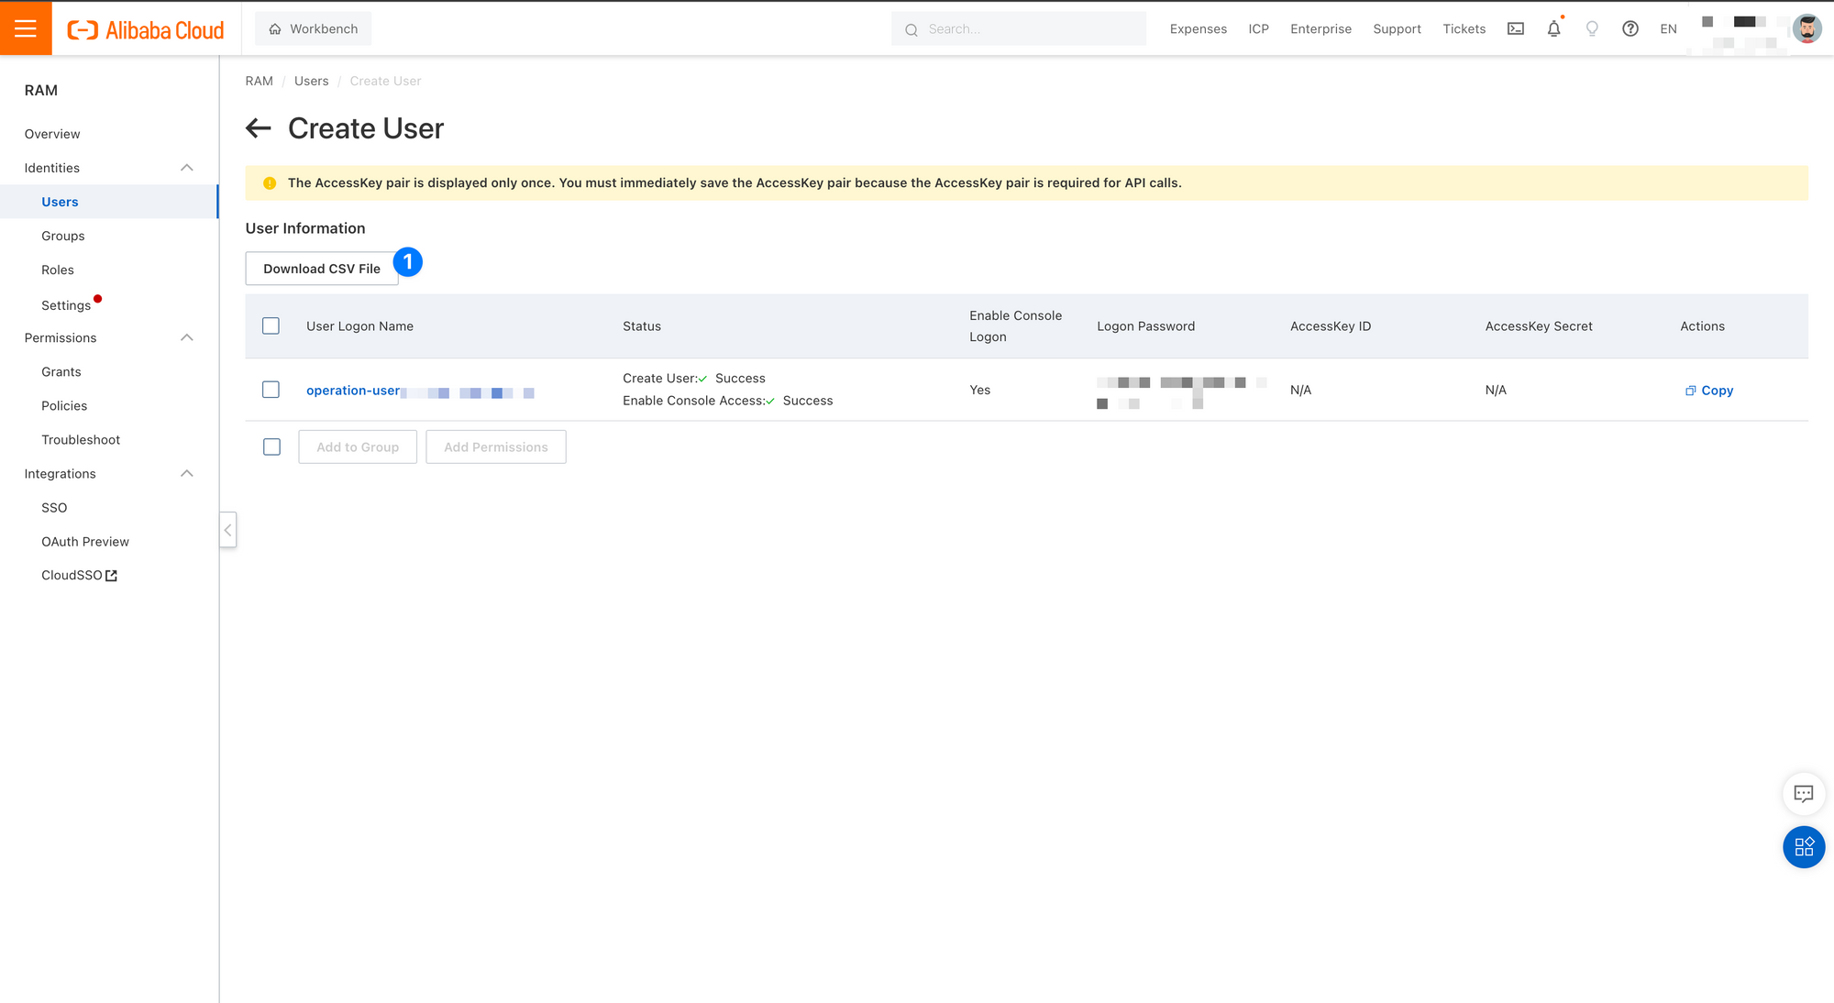The image size is (1834, 1003).
Task: Open the chat feedback floating icon
Action: 1803,794
